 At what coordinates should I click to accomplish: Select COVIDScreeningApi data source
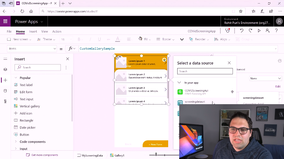coord(205,92)
